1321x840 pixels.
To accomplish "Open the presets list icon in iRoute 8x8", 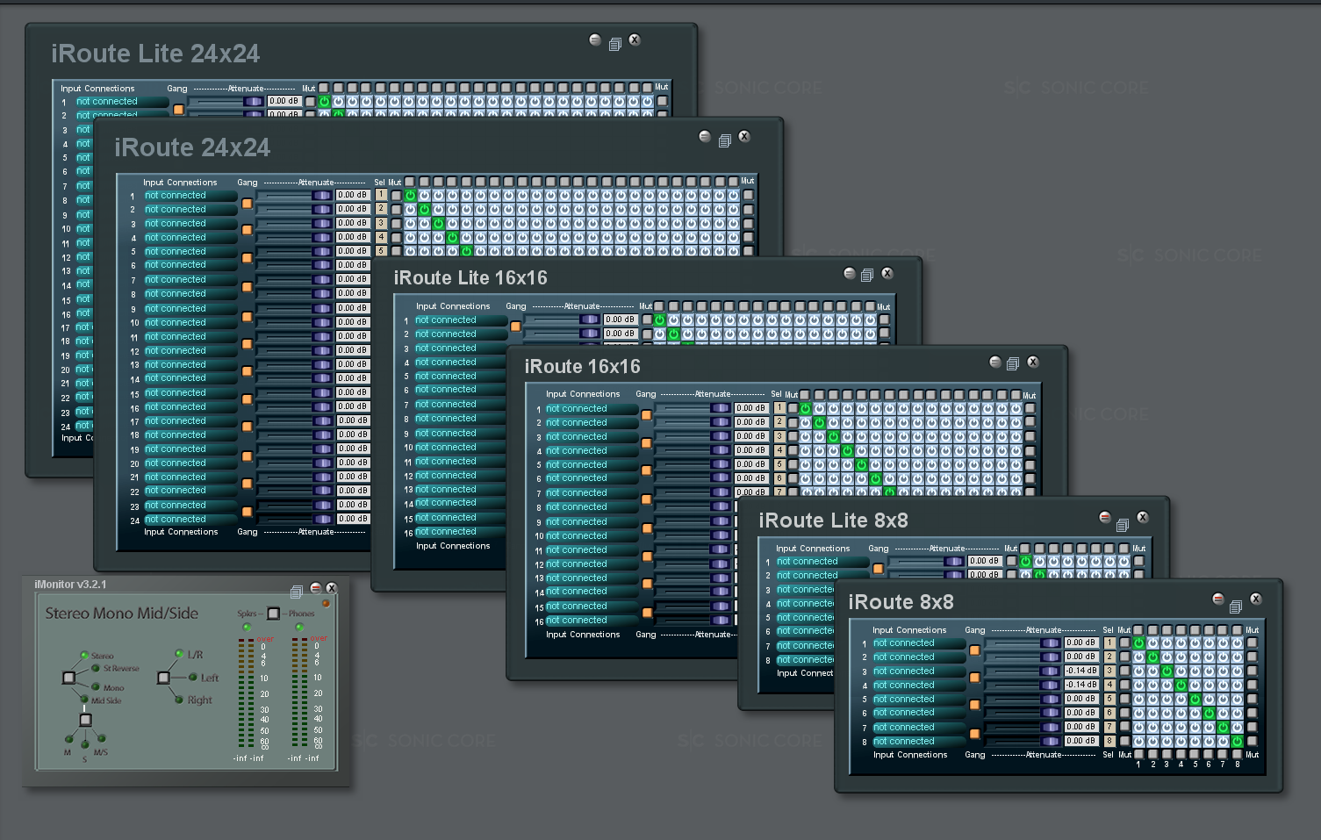I will coord(1236,607).
